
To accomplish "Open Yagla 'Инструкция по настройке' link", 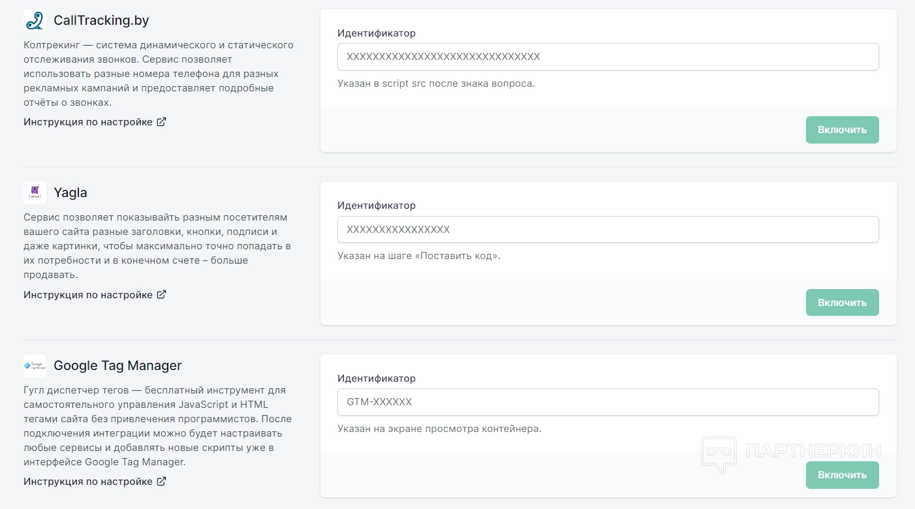I will pyautogui.click(x=88, y=295).
